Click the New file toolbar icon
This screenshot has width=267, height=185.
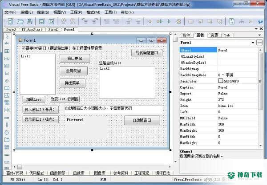pos(11,21)
